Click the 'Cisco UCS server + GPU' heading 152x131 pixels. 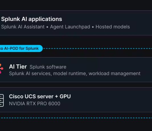(x=40, y=96)
